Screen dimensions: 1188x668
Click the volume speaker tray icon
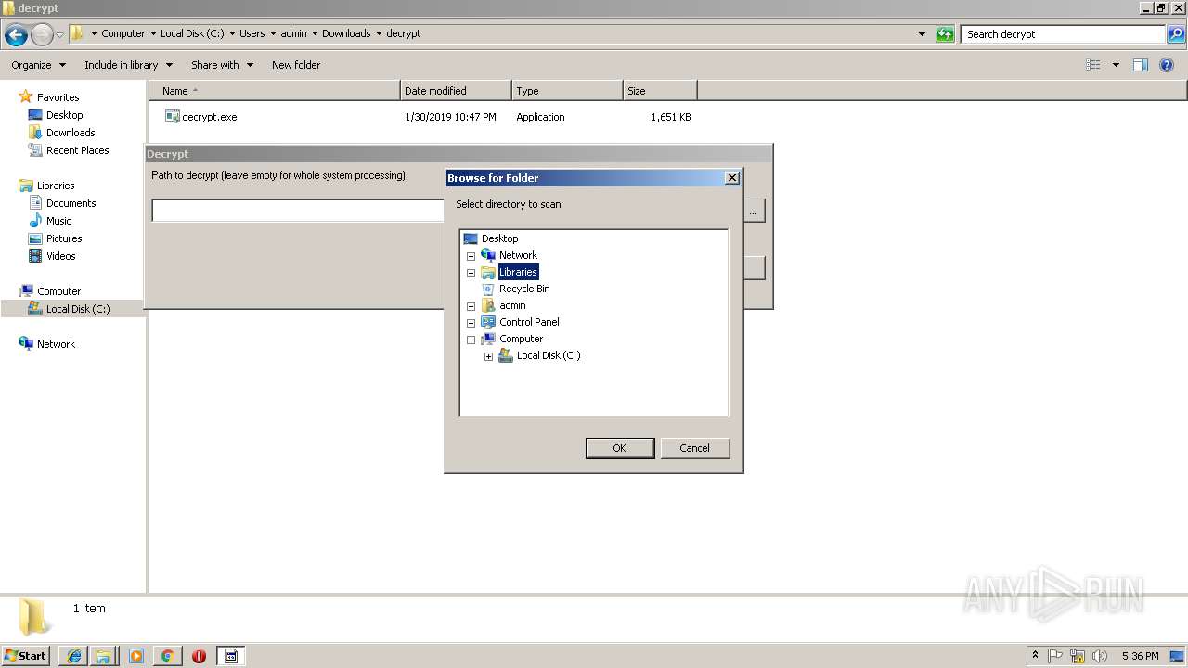pos(1100,656)
